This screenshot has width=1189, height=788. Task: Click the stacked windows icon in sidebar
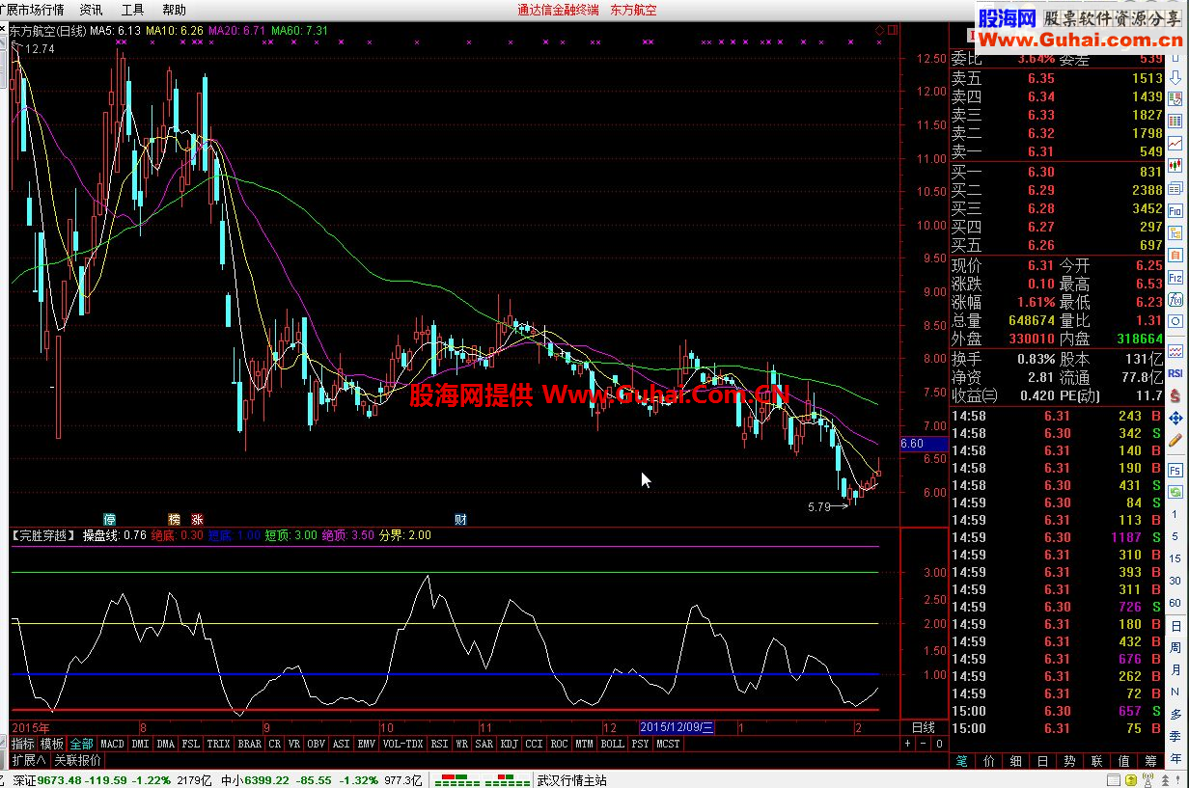point(1175,187)
